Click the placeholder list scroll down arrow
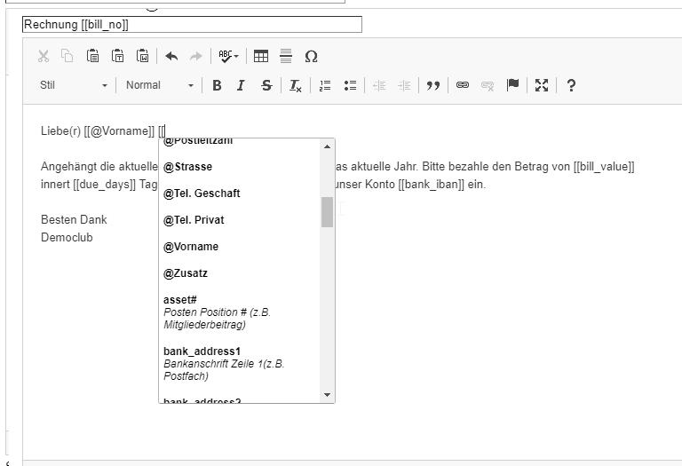The width and height of the screenshot is (682, 466). point(327,395)
